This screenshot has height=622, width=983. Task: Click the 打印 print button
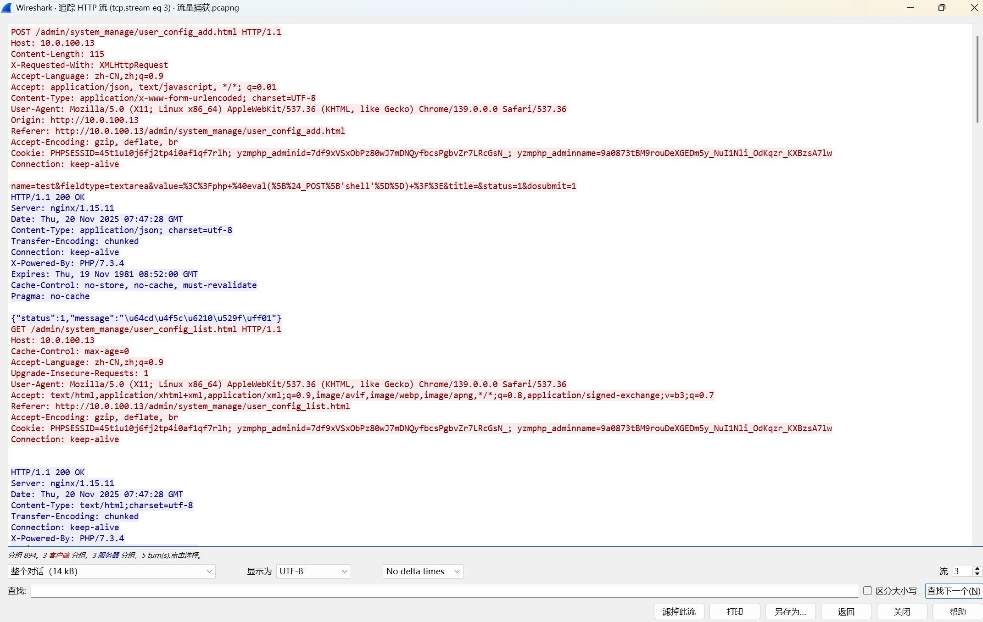(x=734, y=611)
